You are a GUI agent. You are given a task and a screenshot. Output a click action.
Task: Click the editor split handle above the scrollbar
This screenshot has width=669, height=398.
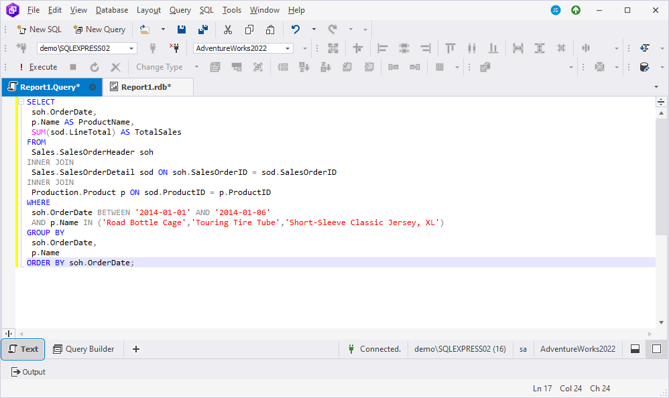(661, 102)
